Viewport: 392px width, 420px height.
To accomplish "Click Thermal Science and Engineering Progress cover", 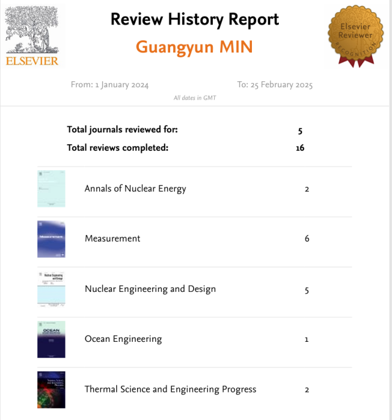I will [51, 389].
